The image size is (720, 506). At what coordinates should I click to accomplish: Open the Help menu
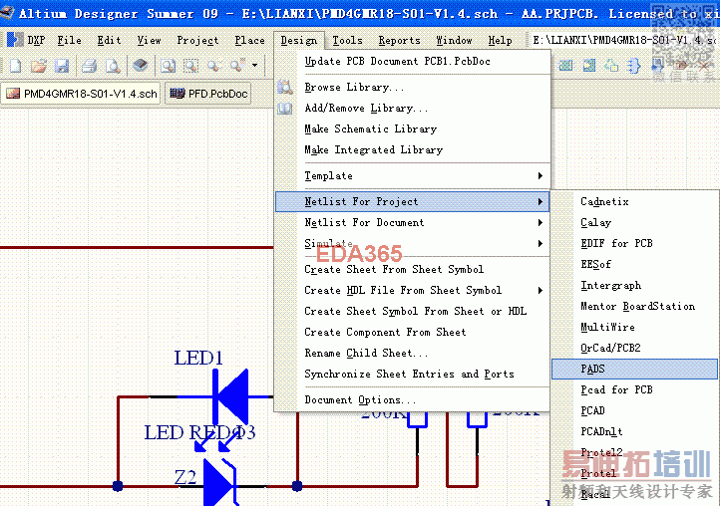click(500, 41)
